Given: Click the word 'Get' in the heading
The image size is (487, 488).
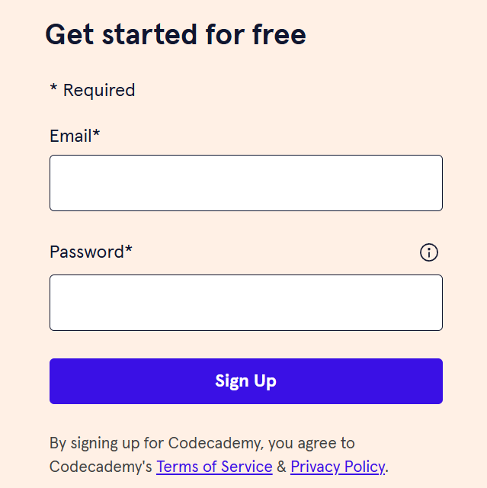Looking at the screenshot, I should pyautogui.click(x=69, y=34).
